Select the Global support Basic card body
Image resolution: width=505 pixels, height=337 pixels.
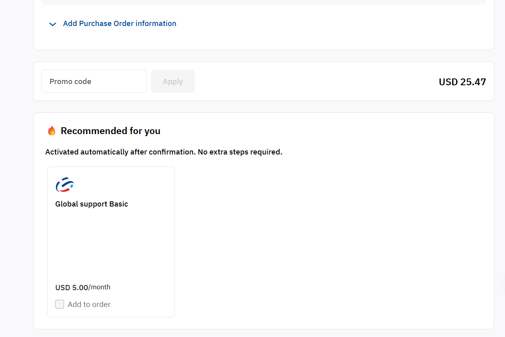point(111,242)
